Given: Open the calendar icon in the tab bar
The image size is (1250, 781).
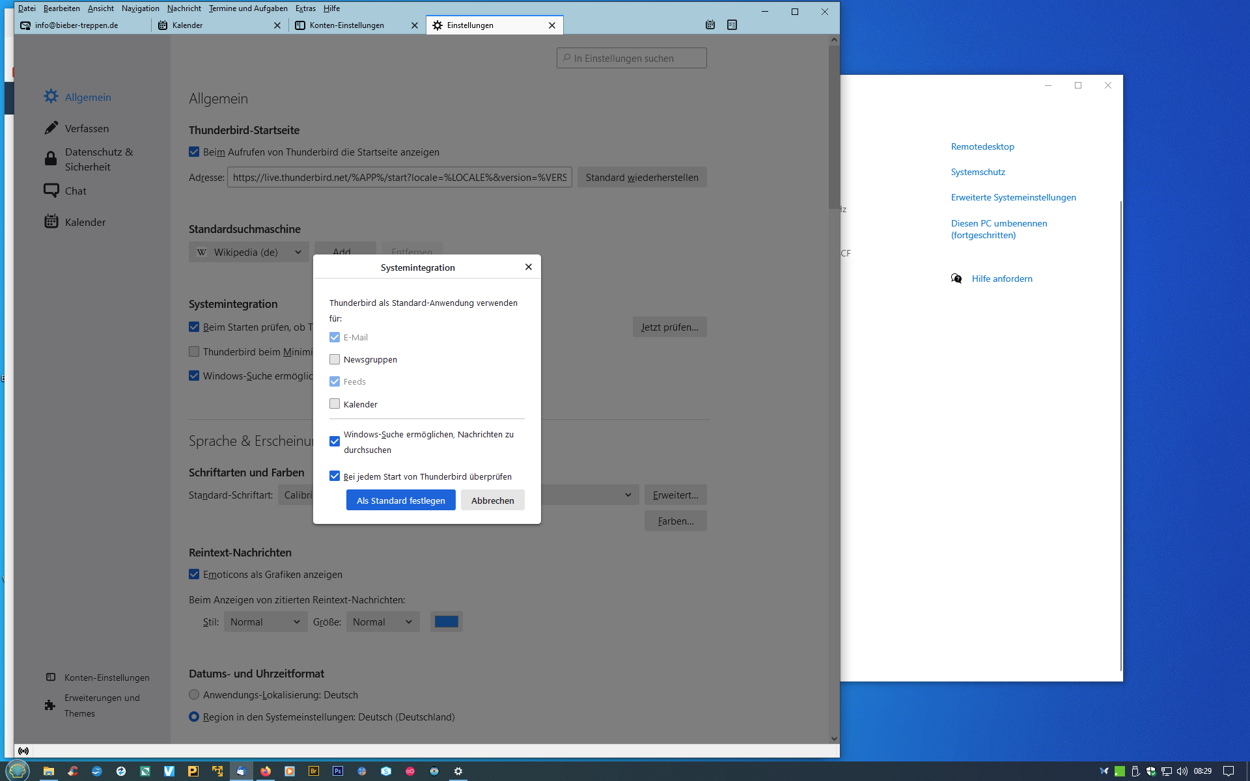Looking at the screenshot, I should pos(710,25).
